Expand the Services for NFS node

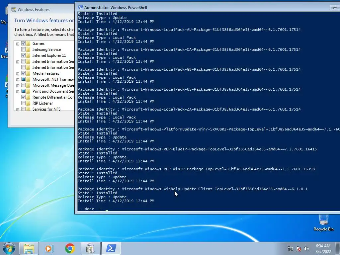(18, 110)
